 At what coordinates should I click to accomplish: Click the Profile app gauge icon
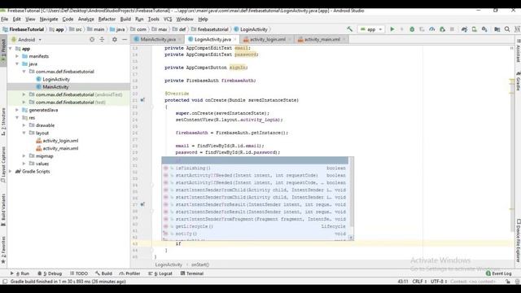[x=431, y=29]
